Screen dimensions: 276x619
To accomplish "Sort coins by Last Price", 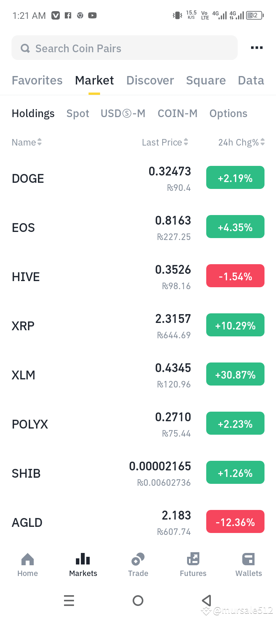I will pos(165,142).
